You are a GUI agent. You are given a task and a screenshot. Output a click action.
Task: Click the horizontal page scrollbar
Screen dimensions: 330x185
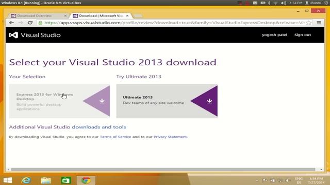click(x=163, y=169)
